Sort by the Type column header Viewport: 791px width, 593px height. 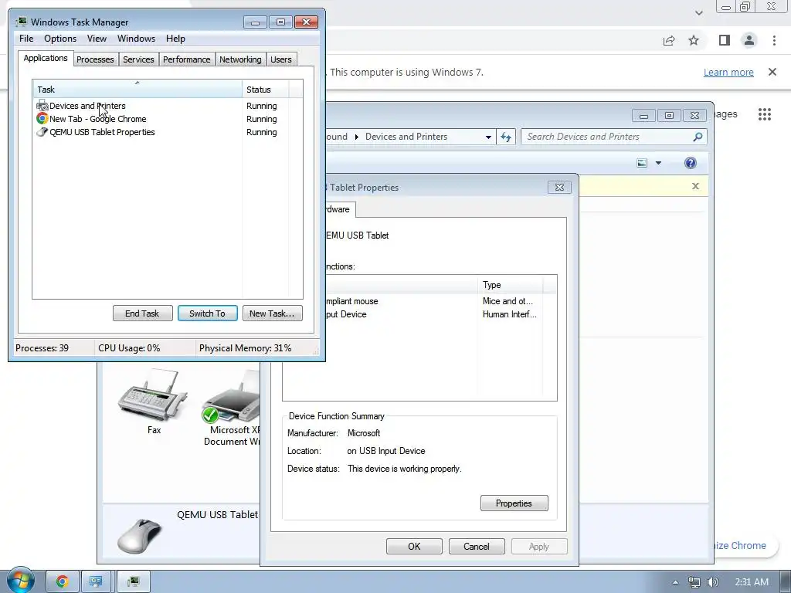click(510, 285)
